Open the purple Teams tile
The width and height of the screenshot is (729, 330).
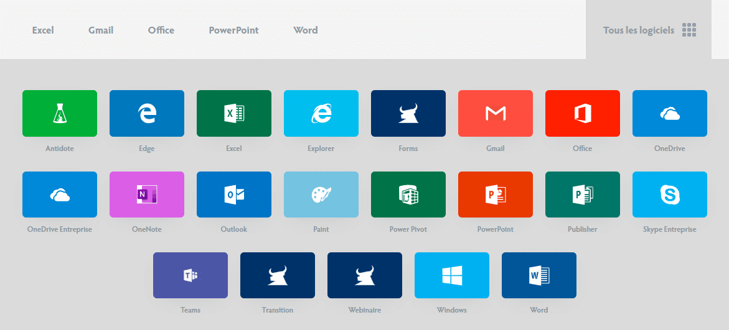click(x=190, y=275)
